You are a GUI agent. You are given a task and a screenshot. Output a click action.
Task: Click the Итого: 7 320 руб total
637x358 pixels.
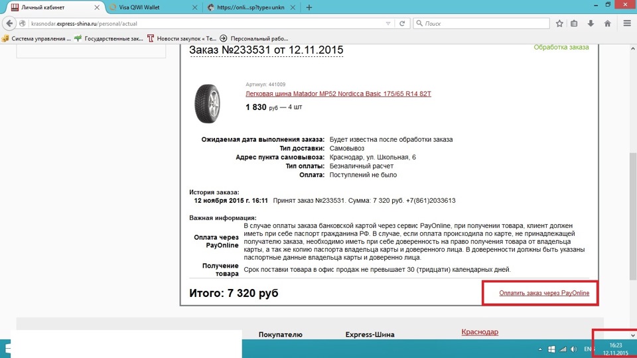(234, 293)
